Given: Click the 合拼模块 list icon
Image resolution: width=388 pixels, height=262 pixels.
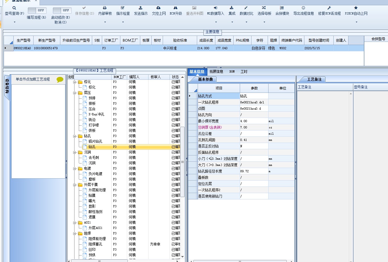Looking at the screenshot, I should [x=282, y=8].
